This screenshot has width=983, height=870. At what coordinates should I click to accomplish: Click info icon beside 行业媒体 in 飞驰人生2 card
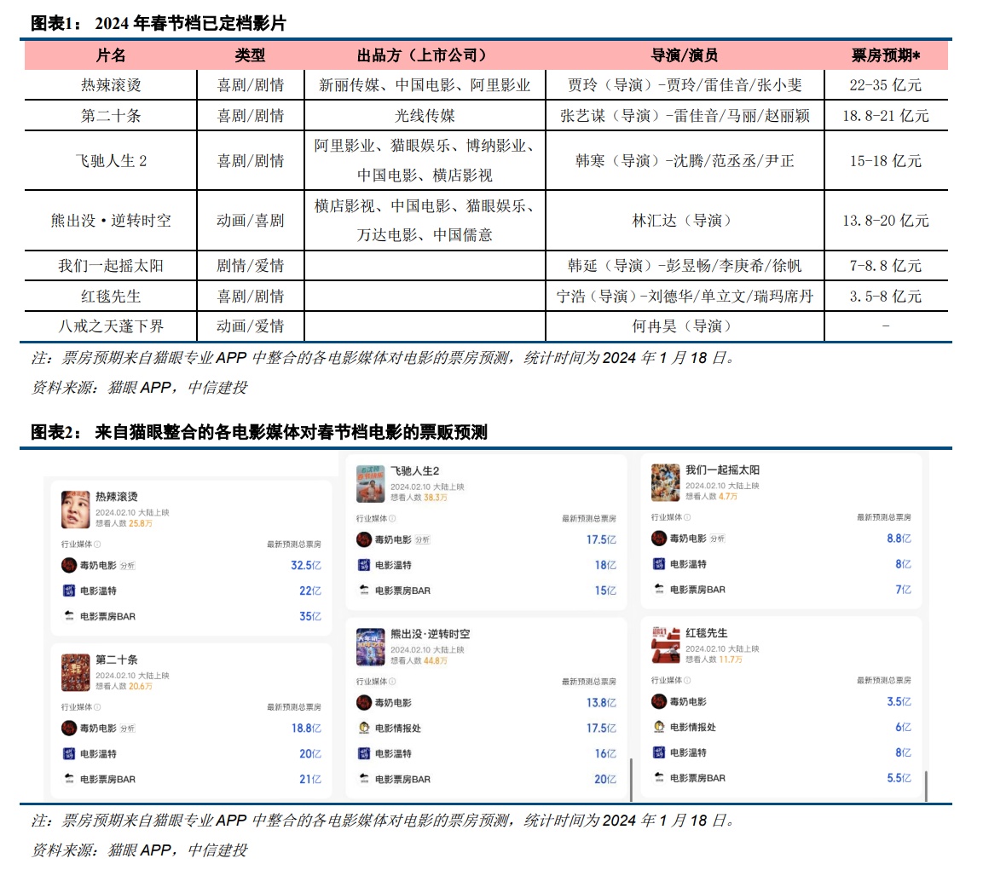coord(392,518)
